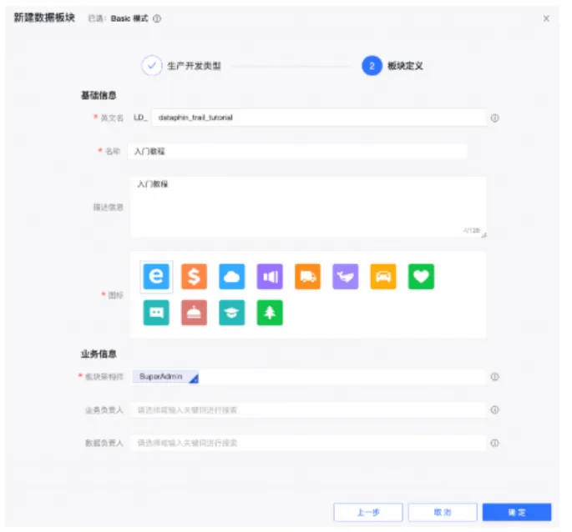
Task: Click the cancel button
Action: coord(443,512)
